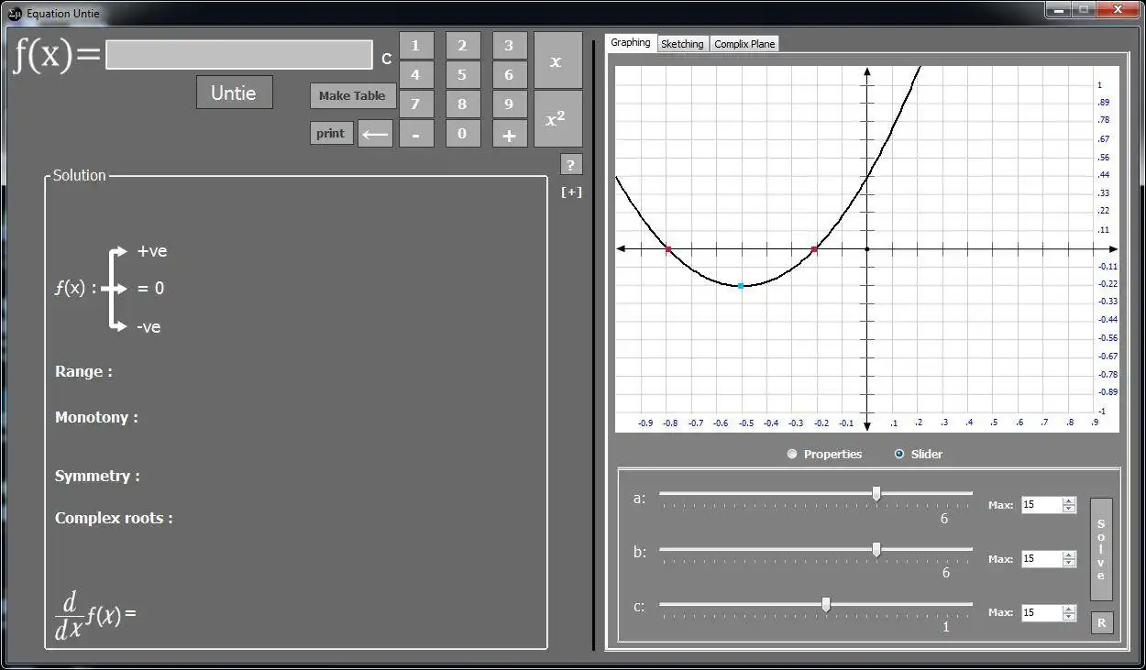The width and height of the screenshot is (1146, 670).
Task: Click the coefficient c slider handle
Action: coord(826,604)
